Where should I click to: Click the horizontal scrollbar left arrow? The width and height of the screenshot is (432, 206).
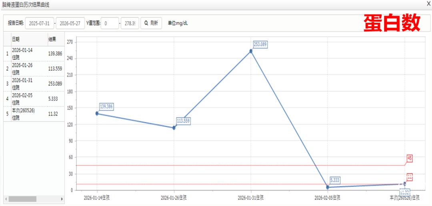[x=6, y=199]
